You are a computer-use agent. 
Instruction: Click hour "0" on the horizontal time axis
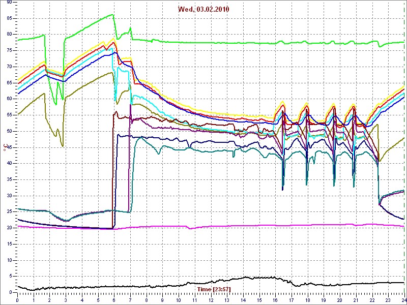tap(17, 300)
